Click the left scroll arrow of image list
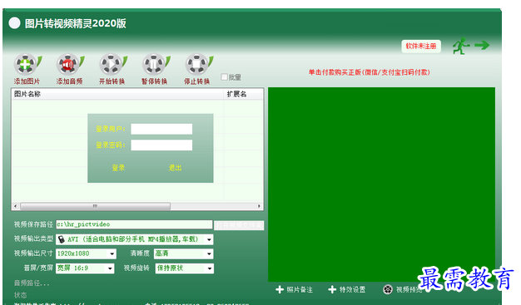This screenshot has height=305, width=521. pos(16,206)
